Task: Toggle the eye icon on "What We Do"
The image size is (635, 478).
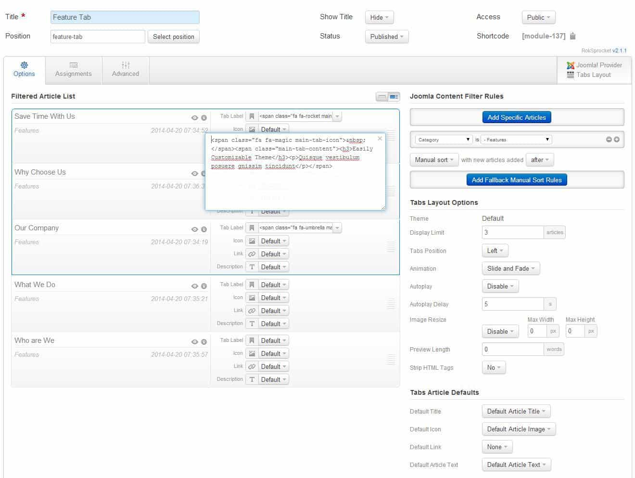Action: (x=194, y=285)
